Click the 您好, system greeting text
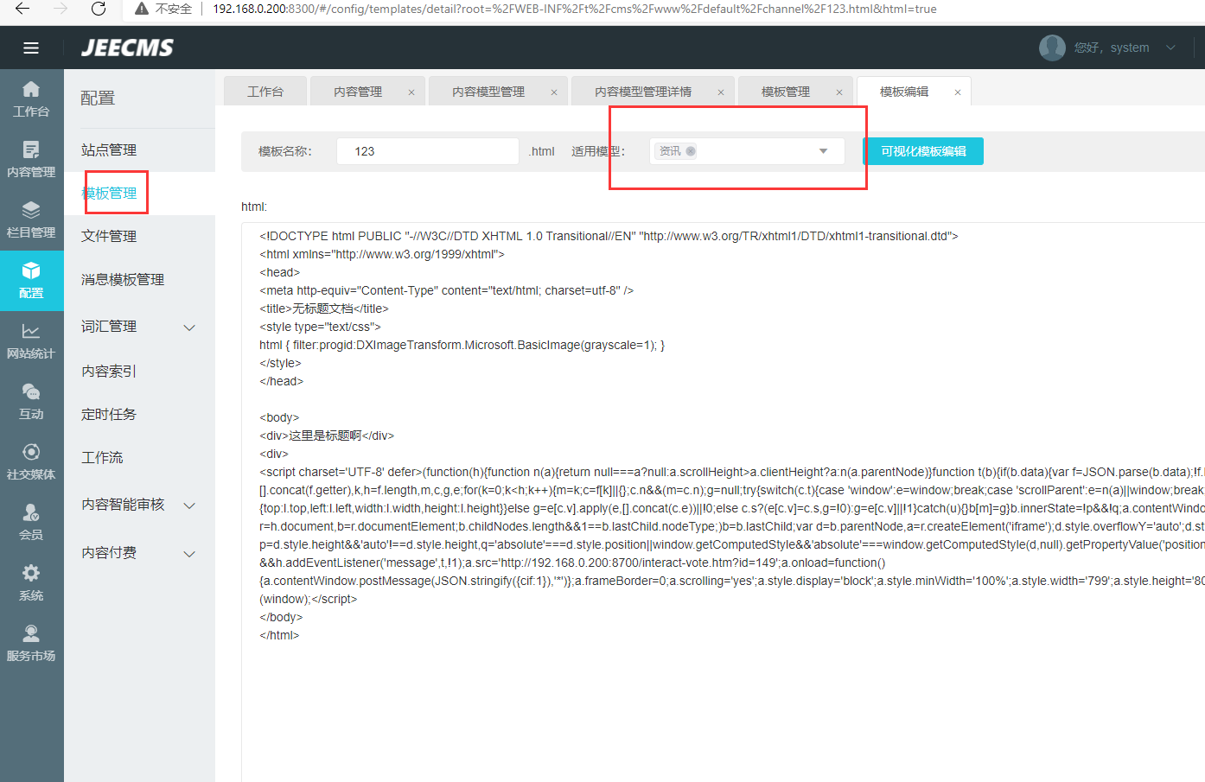 point(1112,48)
